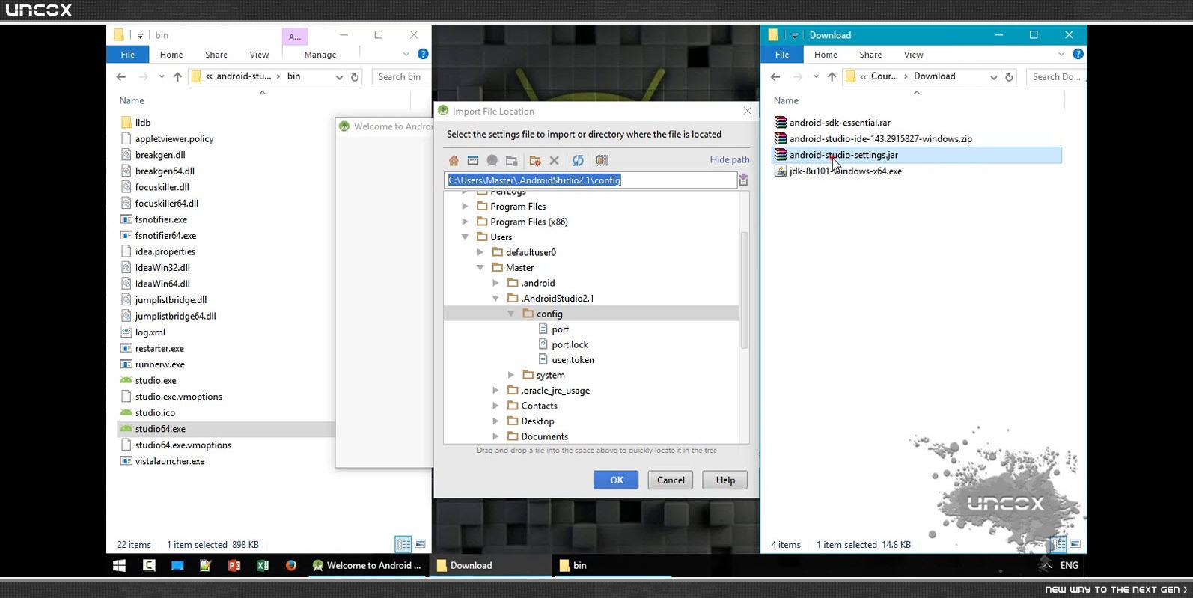Expand defaultuser0 folder
The image size is (1193, 598).
click(x=480, y=252)
